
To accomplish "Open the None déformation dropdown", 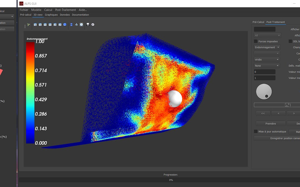I will coord(266,65).
